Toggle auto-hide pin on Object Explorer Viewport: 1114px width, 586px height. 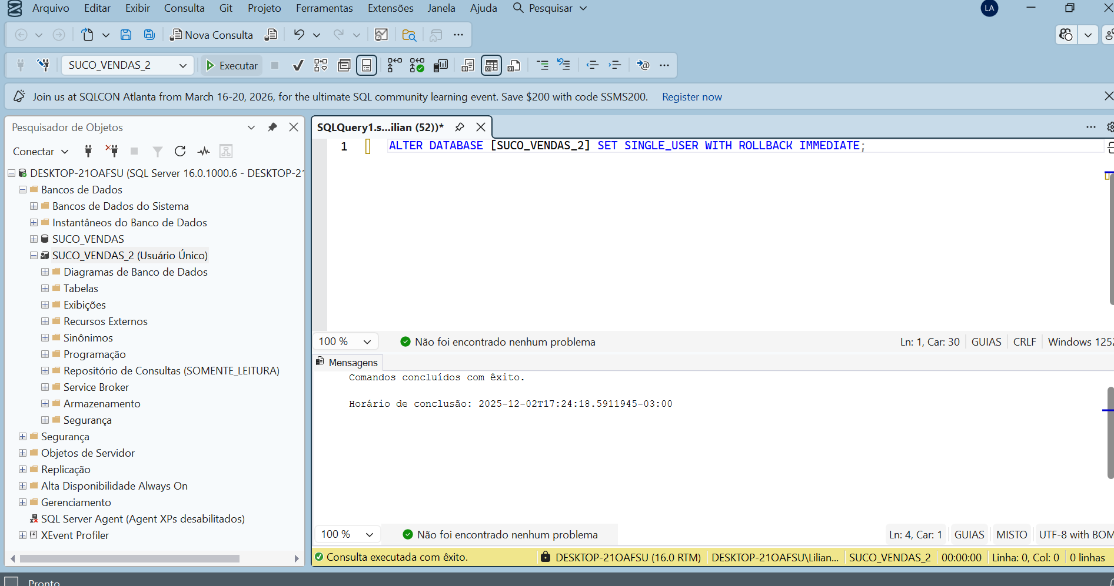click(x=272, y=128)
